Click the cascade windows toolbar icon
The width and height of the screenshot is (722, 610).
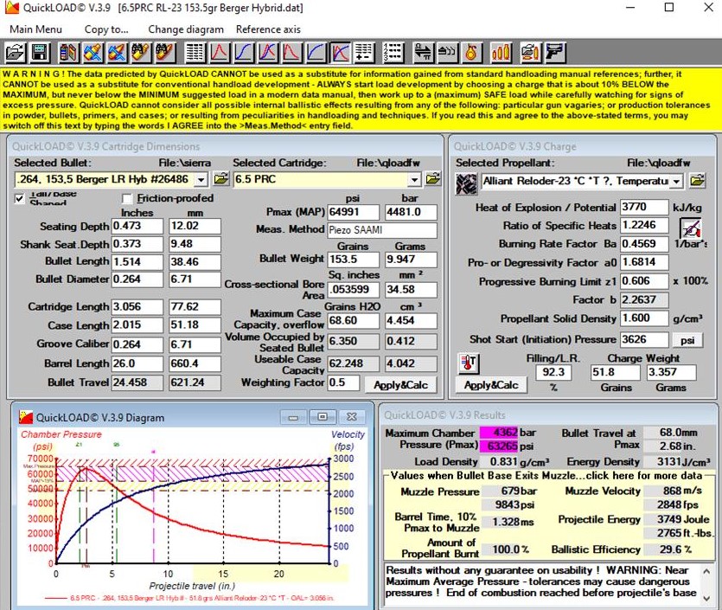(x=446, y=52)
